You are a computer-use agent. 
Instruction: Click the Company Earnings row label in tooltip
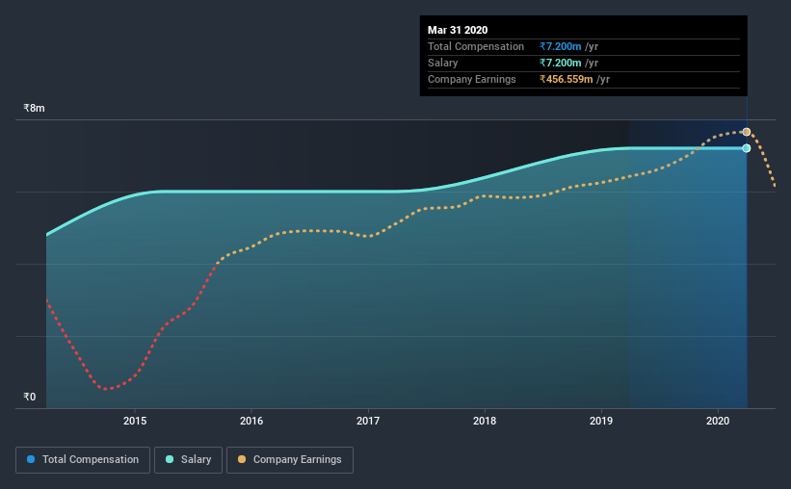(x=472, y=79)
